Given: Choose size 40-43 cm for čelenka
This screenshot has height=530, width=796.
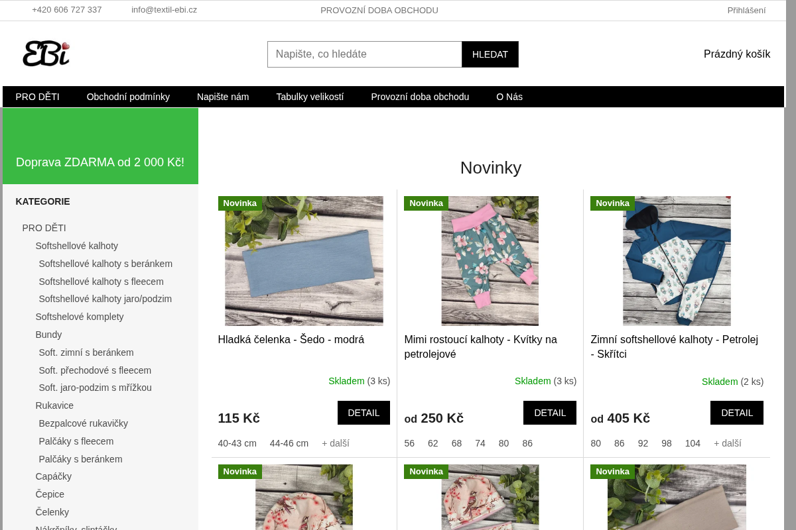Looking at the screenshot, I should (x=237, y=444).
